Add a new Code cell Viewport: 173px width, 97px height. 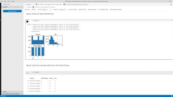click(27, 10)
